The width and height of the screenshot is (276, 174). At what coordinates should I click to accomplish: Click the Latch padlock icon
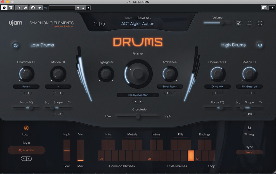26,128
